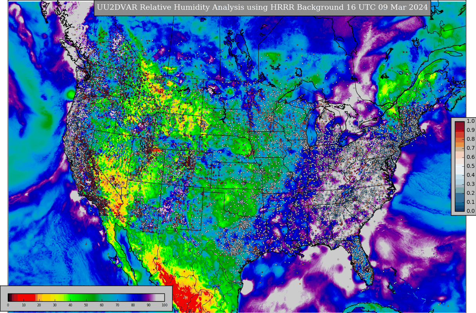
Task: Click the 0.3 label on the right colorbar
Action: 471,184
